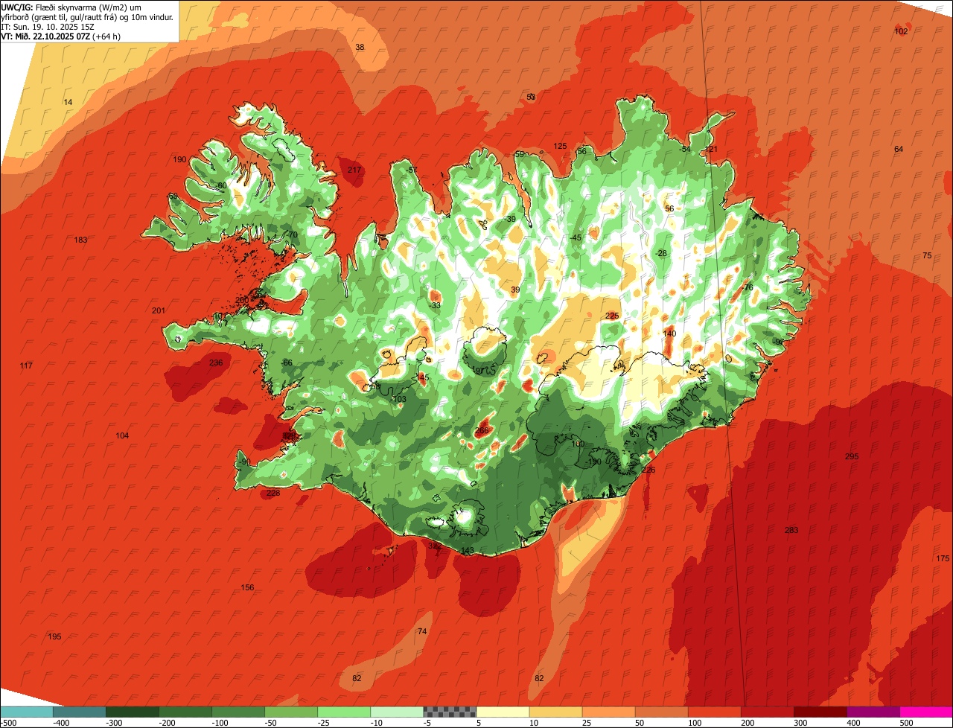Click the map value '266' in the southern highlands
This screenshot has width=953, height=728.
[482, 430]
